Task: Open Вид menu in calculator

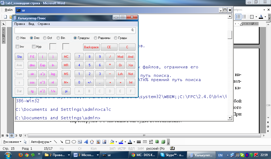Action: (x=31, y=24)
